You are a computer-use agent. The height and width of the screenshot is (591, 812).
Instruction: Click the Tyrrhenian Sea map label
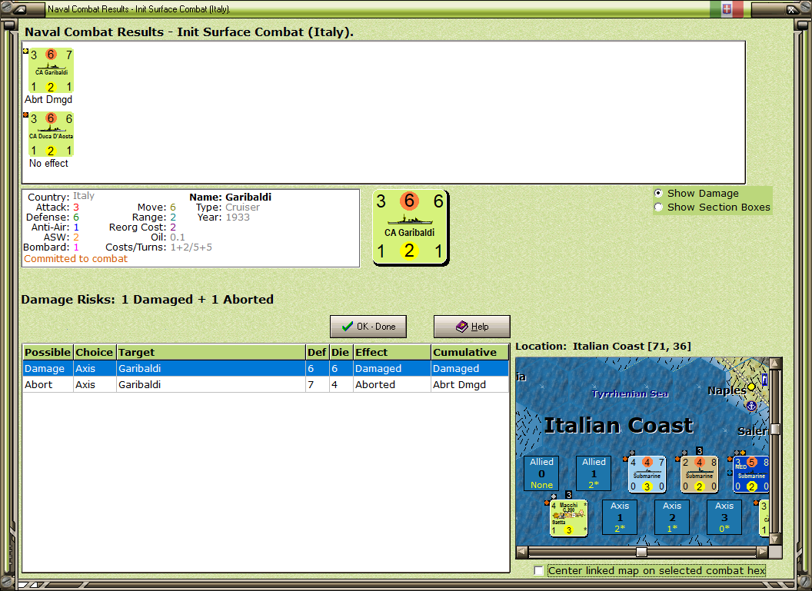(x=630, y=393)
